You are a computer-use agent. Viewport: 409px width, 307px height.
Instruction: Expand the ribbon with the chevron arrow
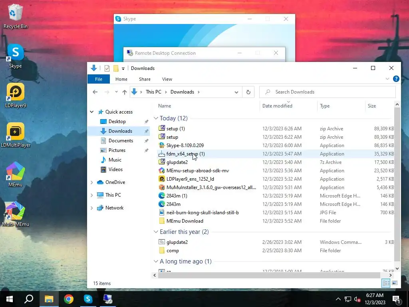pos(387,79)
